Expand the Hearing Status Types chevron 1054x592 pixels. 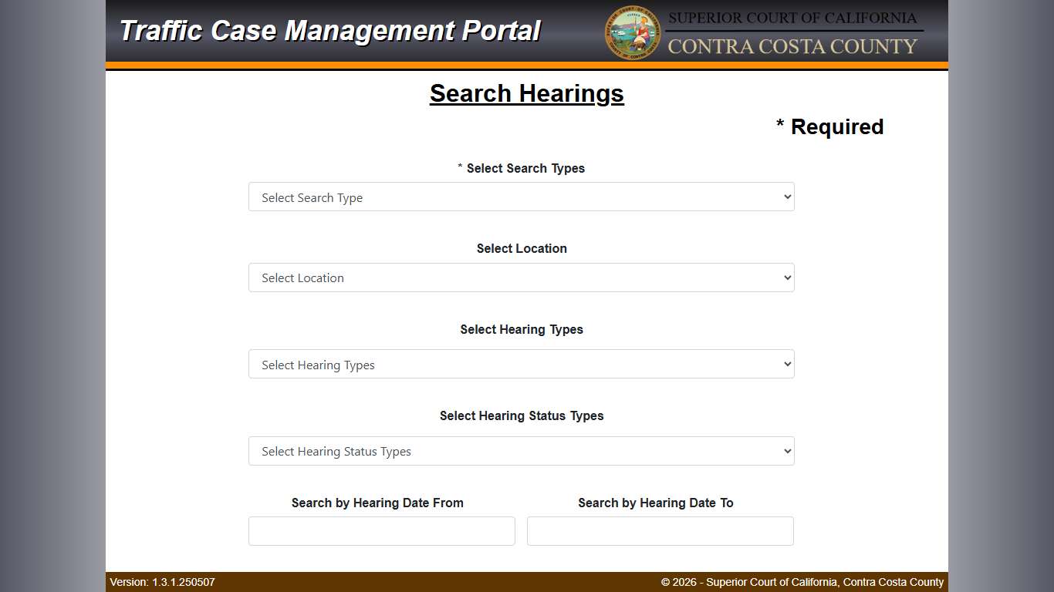785,451
